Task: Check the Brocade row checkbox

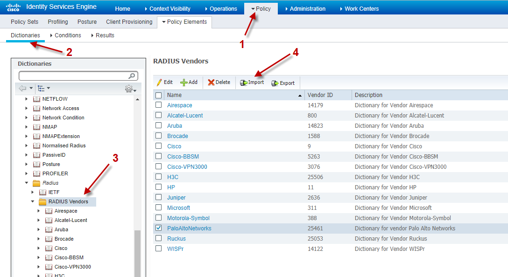Action: click(x=158, y=136)
